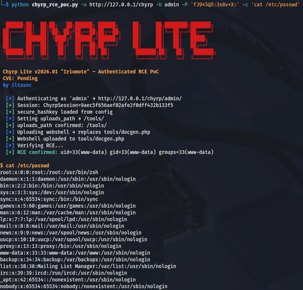Viewport: 303px width, 290px height.
Task: Click the "Authenticating as 'admin'" line
Action: click(94, 99)
